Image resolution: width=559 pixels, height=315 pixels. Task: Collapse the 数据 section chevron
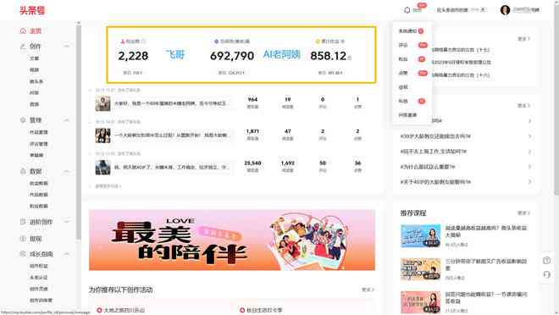67,171
